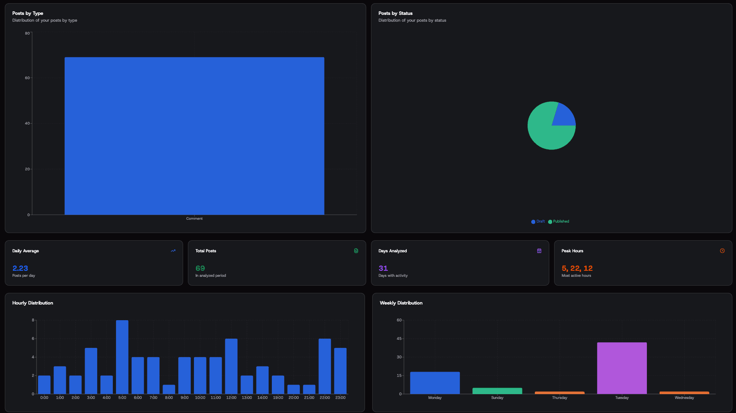Click the Tuesday axis label

coord(622,398)
